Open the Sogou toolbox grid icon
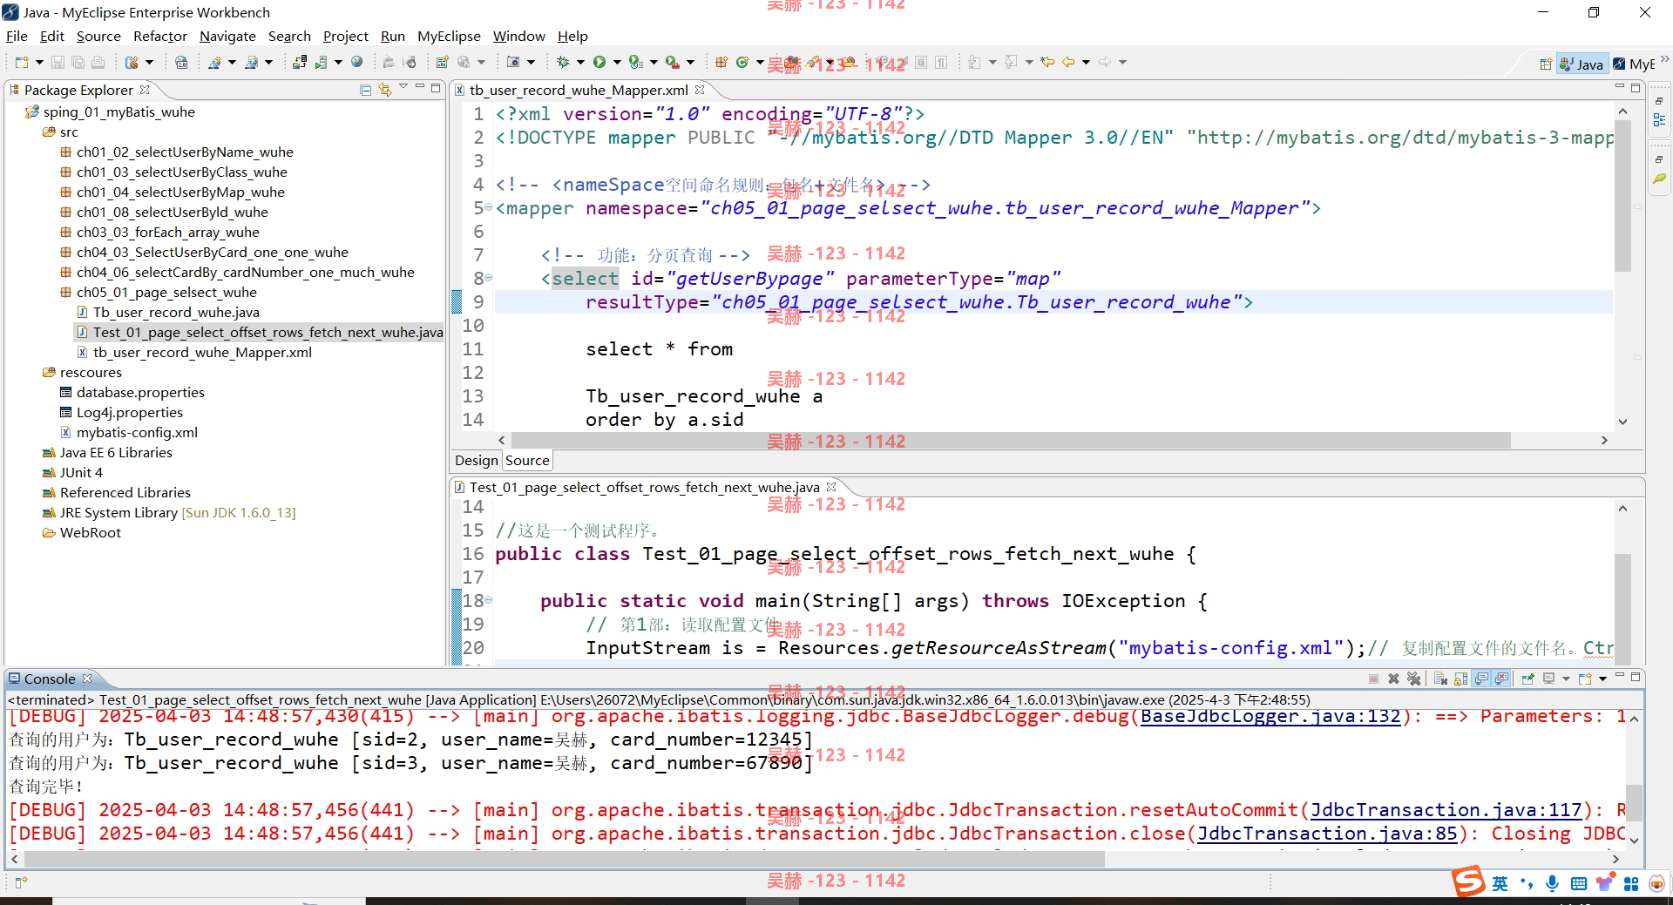Screen dimensions: 1673x905 tap(1631, 883)
